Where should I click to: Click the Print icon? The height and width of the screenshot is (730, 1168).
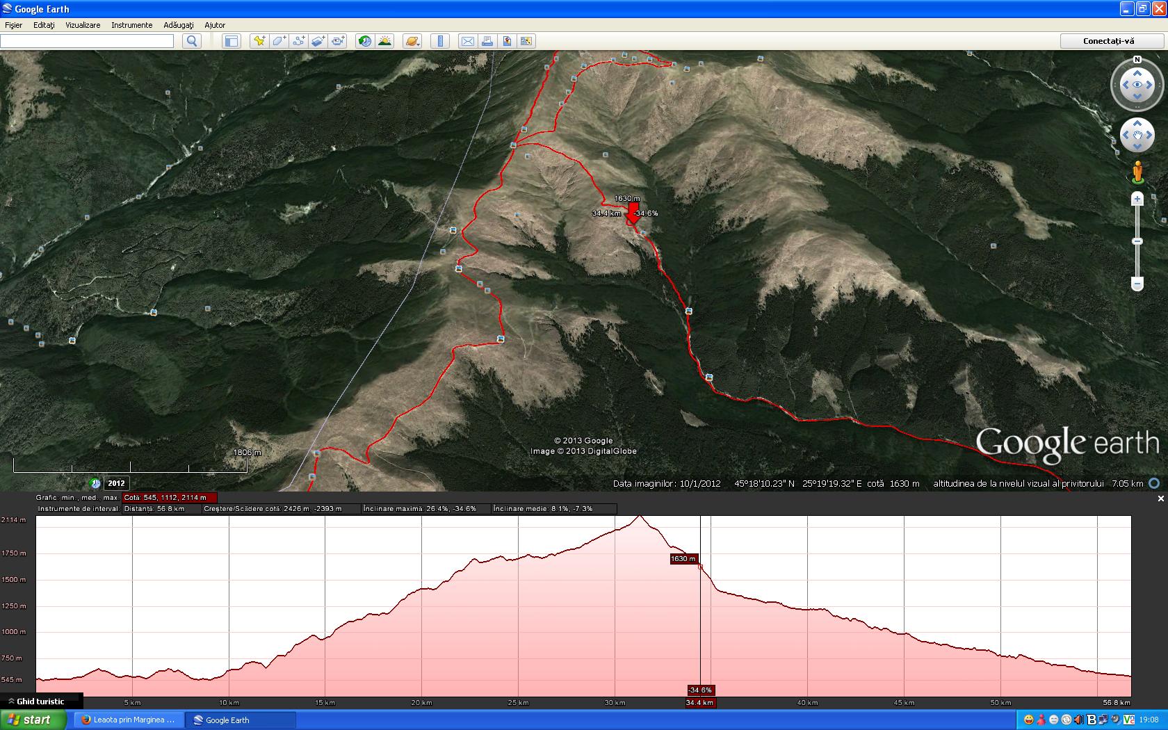(487, 41)
